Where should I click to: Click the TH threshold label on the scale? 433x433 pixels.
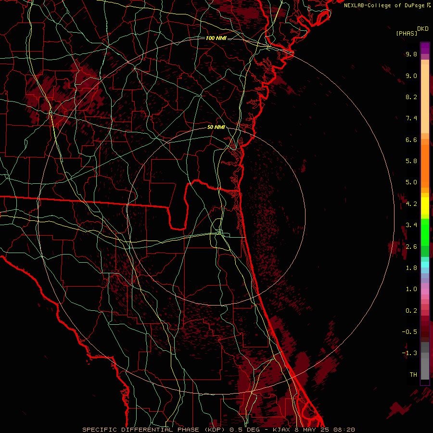(413, 375)
